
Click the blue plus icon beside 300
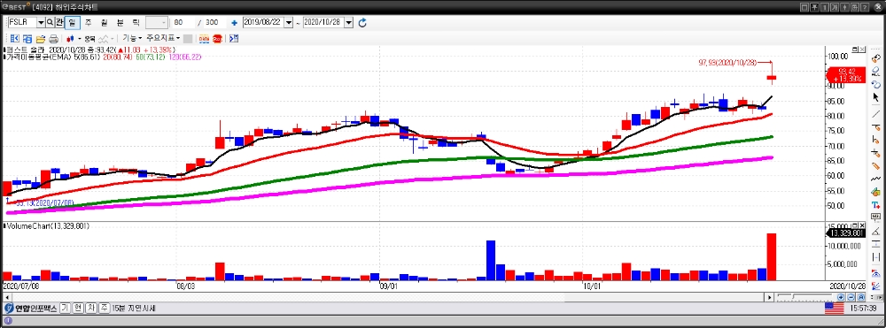pyautogui.click(x=234, y=23)
